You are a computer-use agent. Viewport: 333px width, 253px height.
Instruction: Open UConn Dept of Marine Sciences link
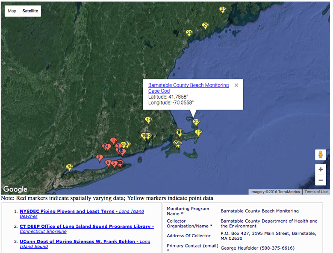pos(85,244)
